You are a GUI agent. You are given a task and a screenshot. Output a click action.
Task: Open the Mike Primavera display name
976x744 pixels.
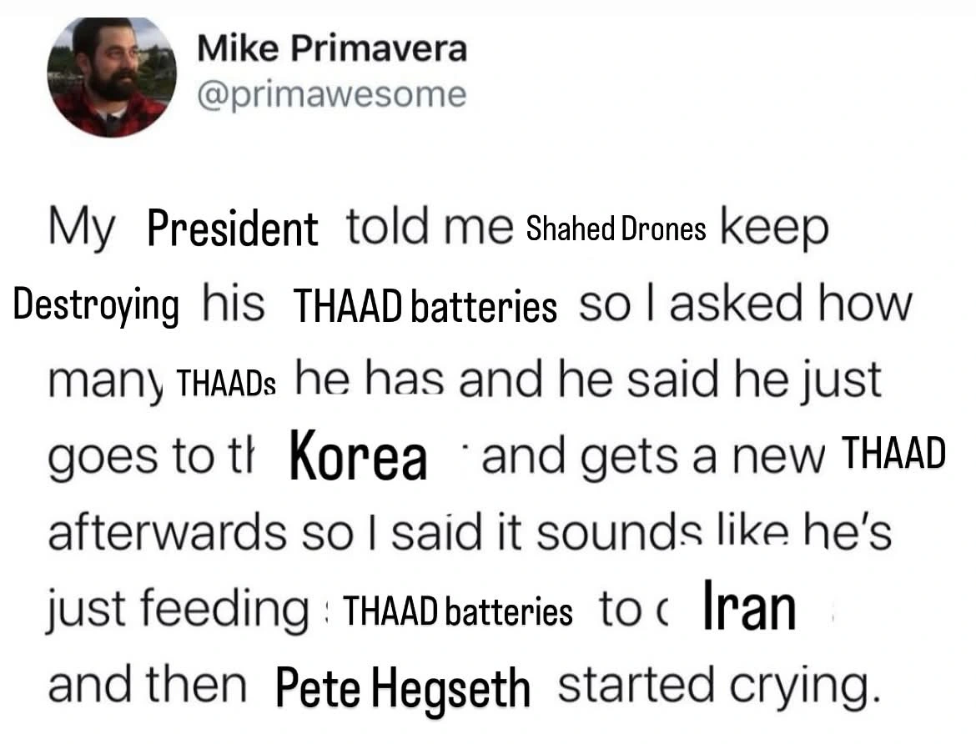coord(331,48)
